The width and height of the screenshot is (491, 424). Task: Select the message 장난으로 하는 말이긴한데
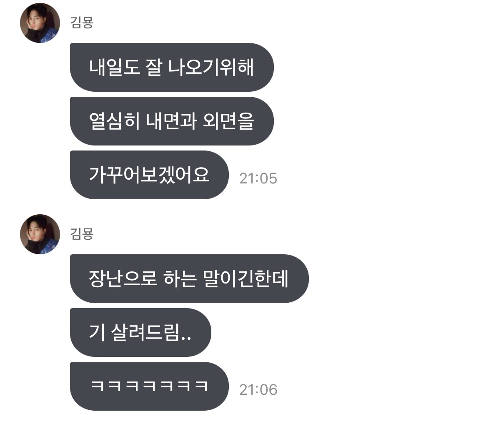190,278
